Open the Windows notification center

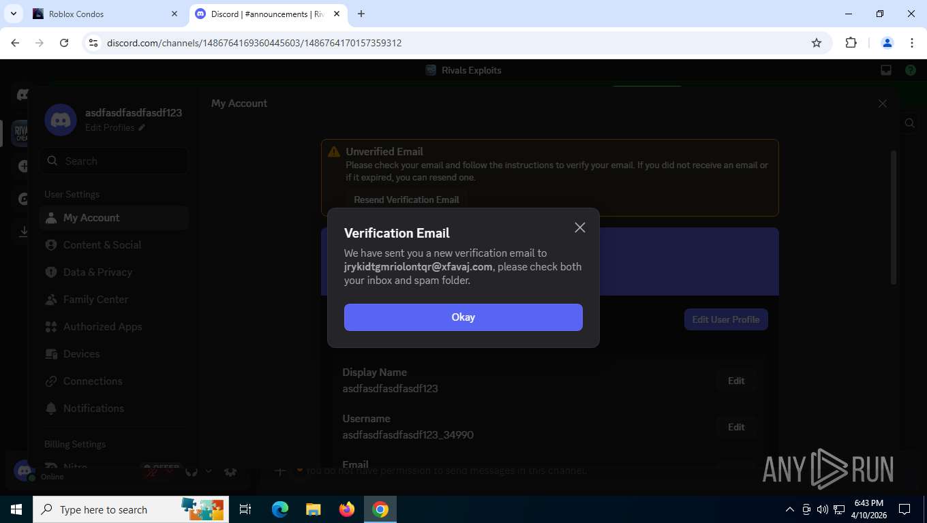coord(905,509)
